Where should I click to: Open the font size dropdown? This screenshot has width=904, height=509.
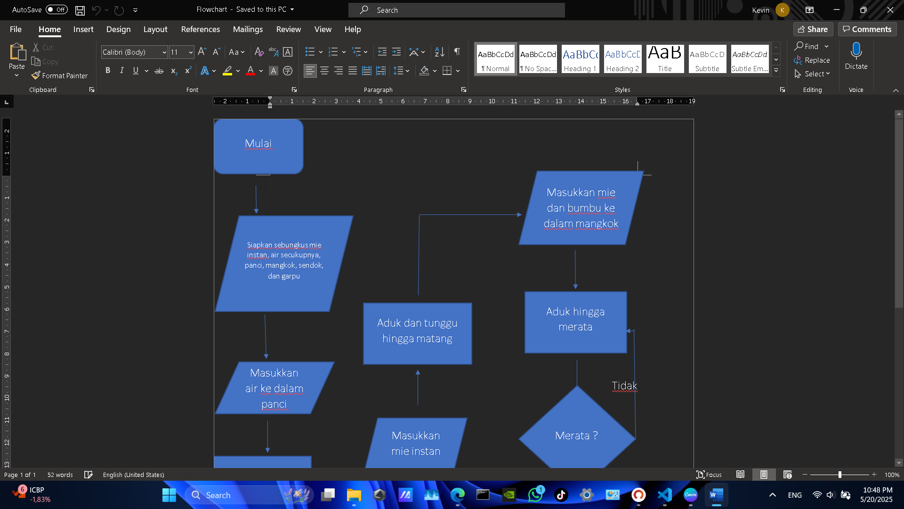(x=191, y=52)
